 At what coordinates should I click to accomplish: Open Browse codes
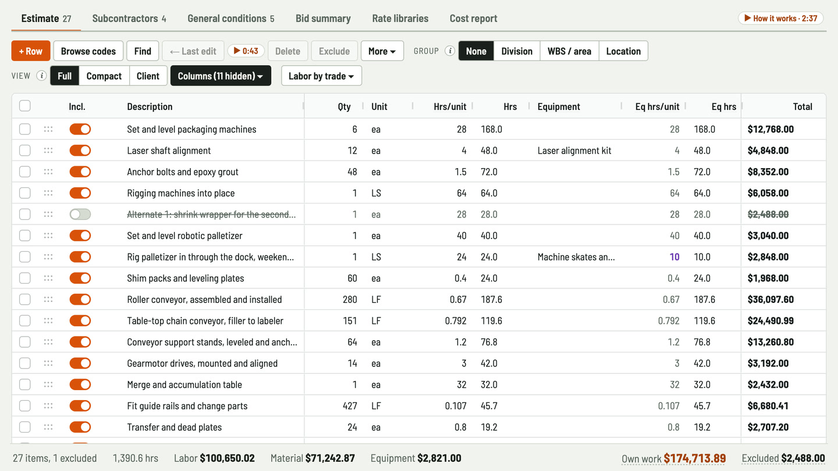88,51
